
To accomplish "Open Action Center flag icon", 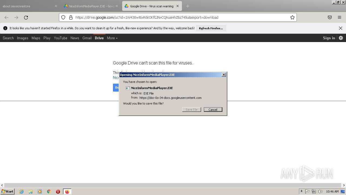I will (x=307, y=191).
